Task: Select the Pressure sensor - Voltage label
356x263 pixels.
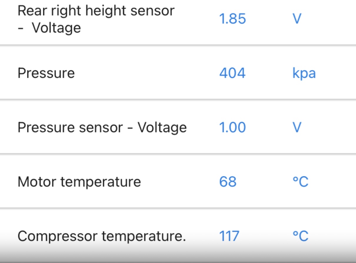Action: [102, 128]
